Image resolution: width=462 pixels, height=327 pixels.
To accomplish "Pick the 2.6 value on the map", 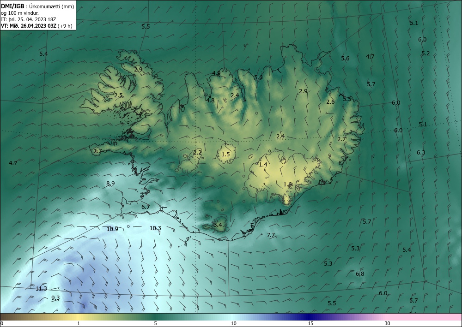I will pos(330,102).
